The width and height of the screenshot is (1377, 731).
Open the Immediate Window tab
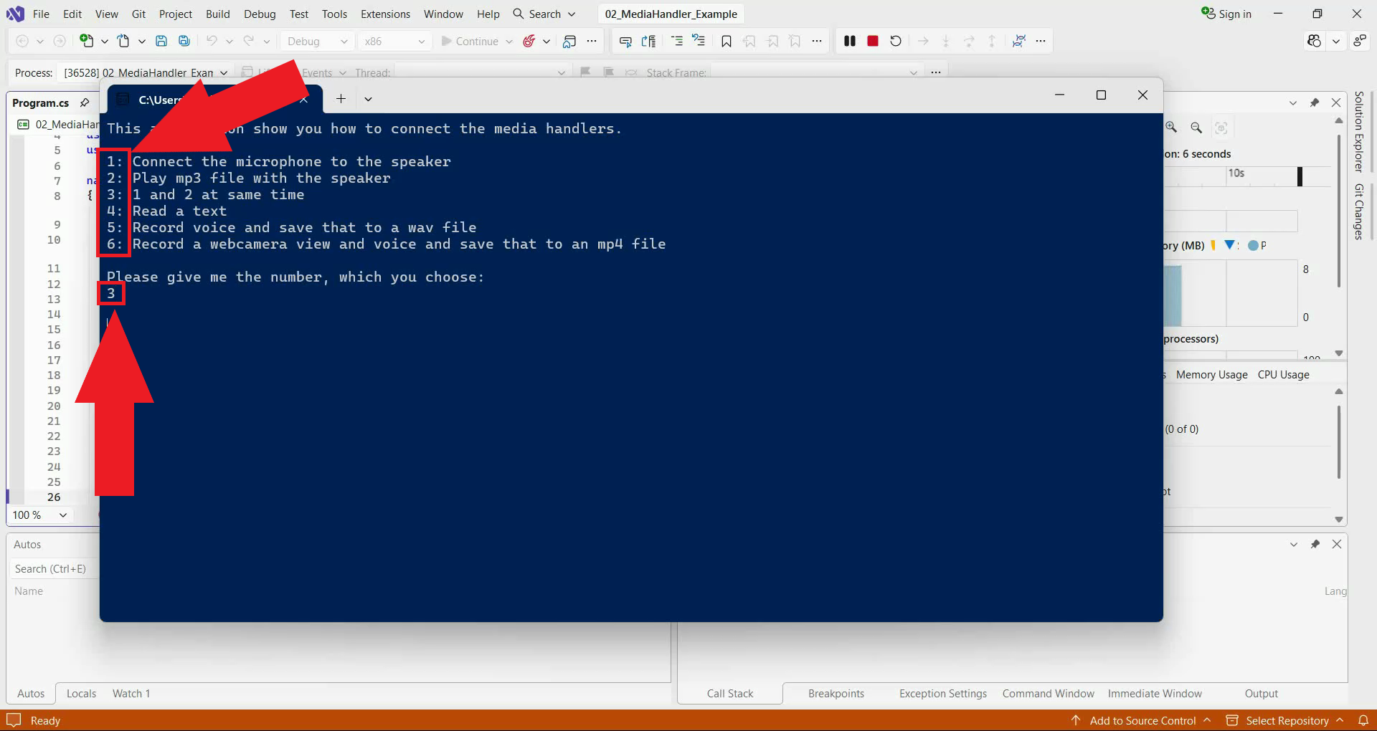1155,693
